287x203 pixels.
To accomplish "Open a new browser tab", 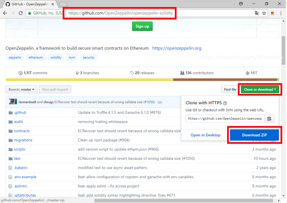I will pyautogui.click(x=63, y=4).
